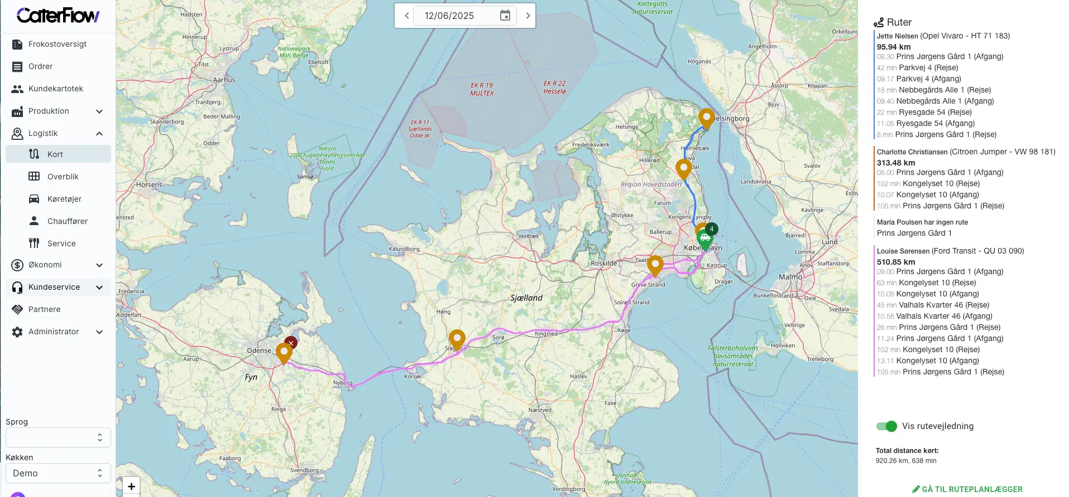Image resolution: width=1069 pixels, height=497 pixels.
Task: Open Frokostoversigt icon in sidebar
Action: point(17,45)
